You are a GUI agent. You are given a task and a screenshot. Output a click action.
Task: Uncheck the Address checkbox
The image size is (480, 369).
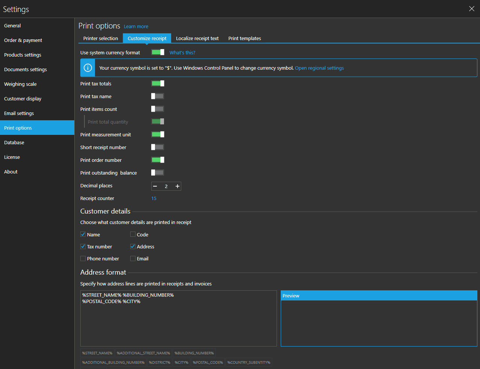tap(133, 246)
